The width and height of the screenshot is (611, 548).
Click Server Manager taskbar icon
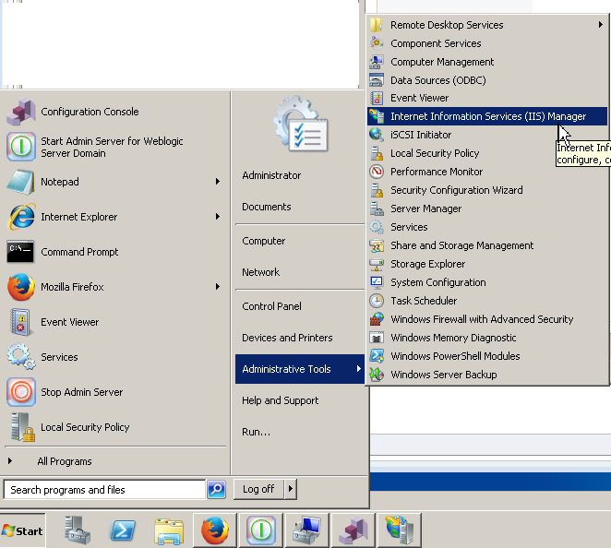[77, 530]
